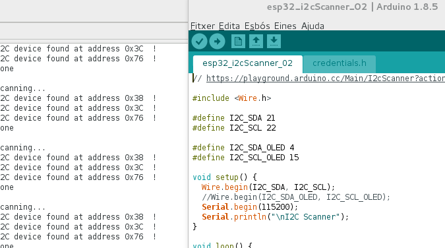Click the commented '//Wire.begin(I2C_SDA_OLED' line
445x248 pixels.
pos(296,197)
